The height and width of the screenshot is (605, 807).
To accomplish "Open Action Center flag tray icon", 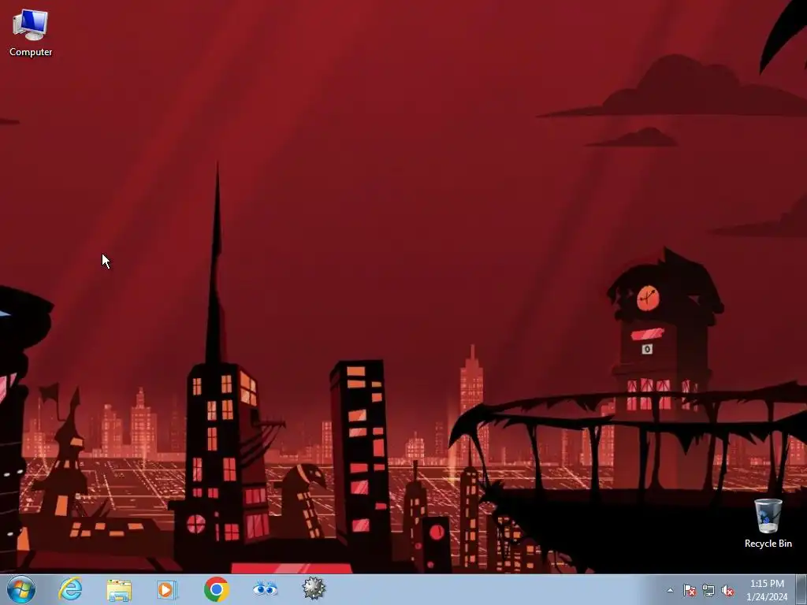I will point(689,590).
